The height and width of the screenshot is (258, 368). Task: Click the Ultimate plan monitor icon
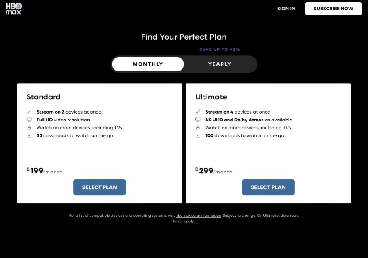point(198,120)
